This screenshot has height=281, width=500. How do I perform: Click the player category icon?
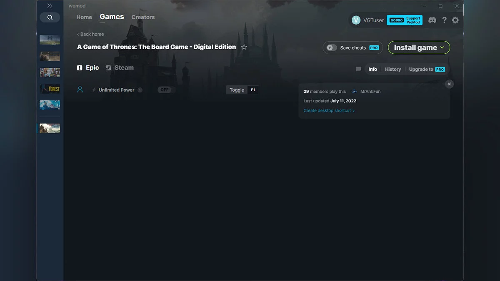tap(80, 90)
